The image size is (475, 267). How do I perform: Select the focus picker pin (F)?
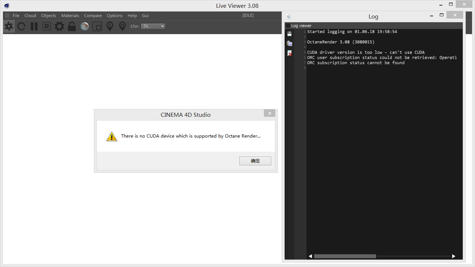[110, 26]
